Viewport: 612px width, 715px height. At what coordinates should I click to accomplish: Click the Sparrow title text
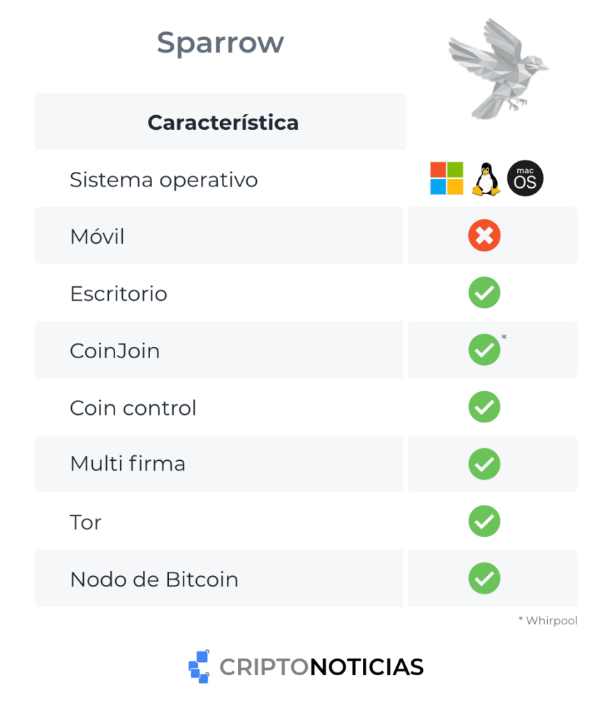[221, 43]
